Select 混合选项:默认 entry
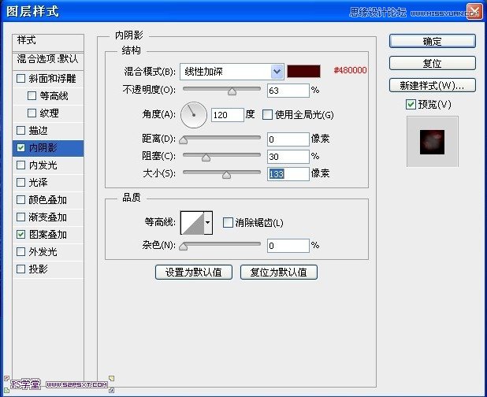This screenshot has width=487, height=397. 48,58
